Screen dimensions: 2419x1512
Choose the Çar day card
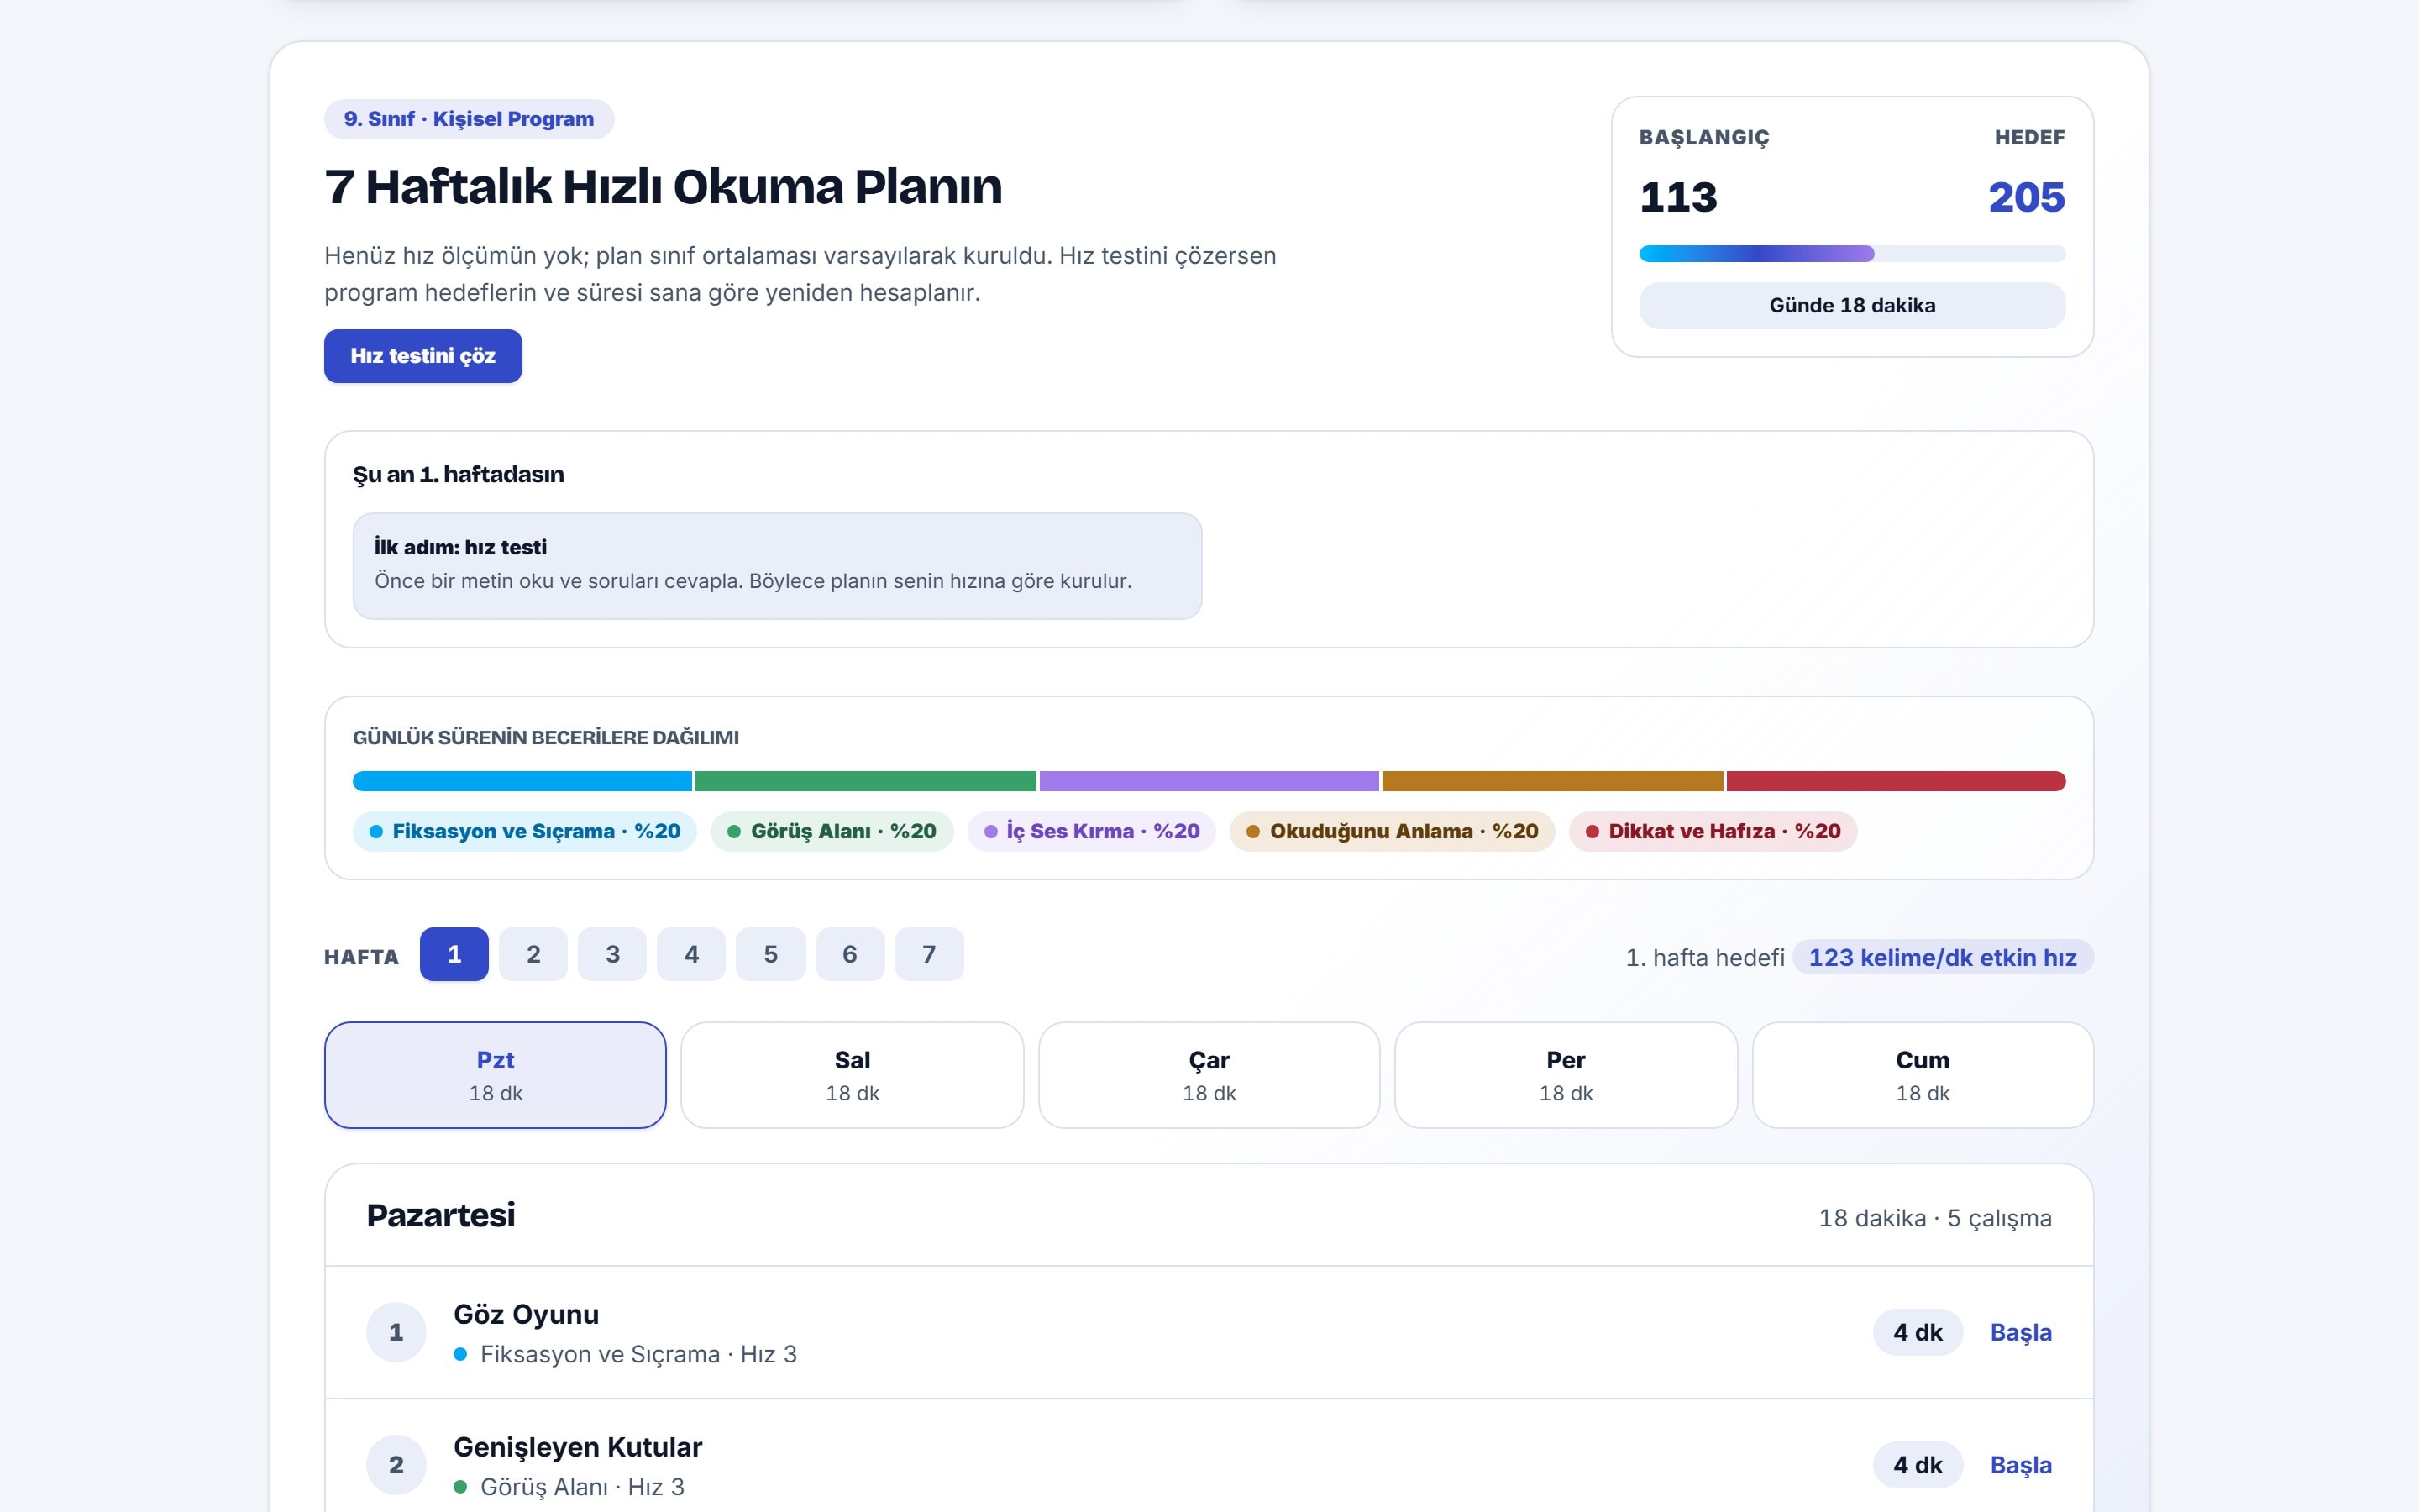[x=1209, y=1075]
